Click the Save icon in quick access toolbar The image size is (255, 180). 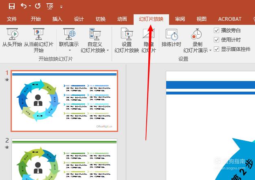pyautogui.click(x=12, y=6)
